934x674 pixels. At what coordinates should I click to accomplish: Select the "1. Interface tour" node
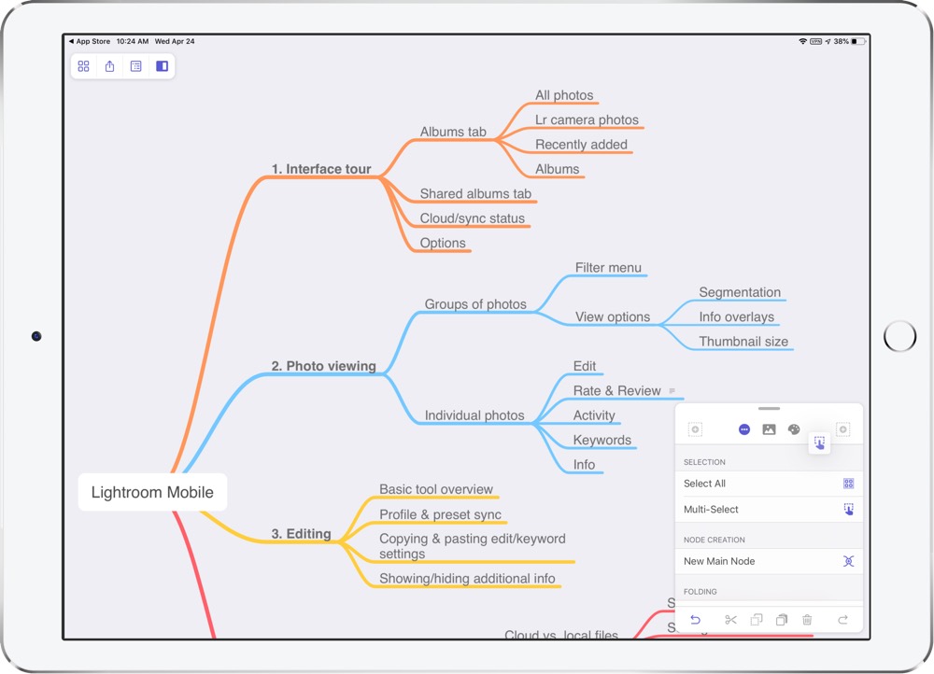[321, 169]
